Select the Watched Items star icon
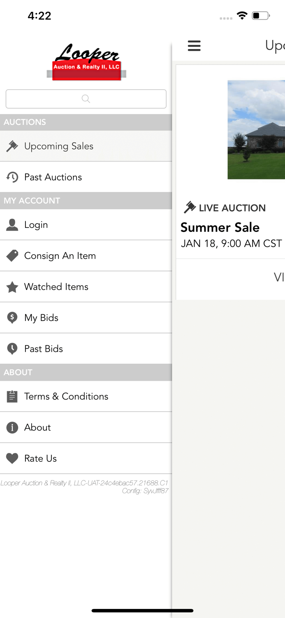The height and width of the screenshot is (618, 285). 12,286
